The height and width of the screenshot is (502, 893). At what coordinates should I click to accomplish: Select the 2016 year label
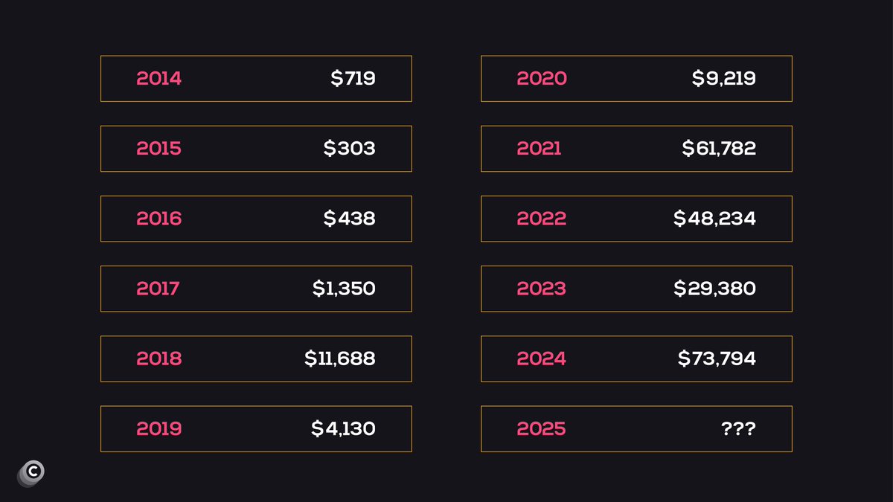(159, 219)
